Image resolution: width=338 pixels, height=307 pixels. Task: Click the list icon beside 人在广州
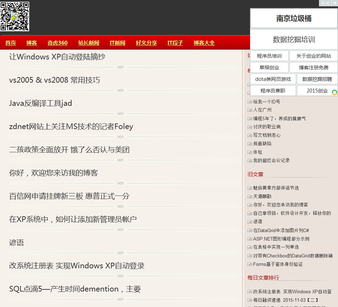[250, 110]
